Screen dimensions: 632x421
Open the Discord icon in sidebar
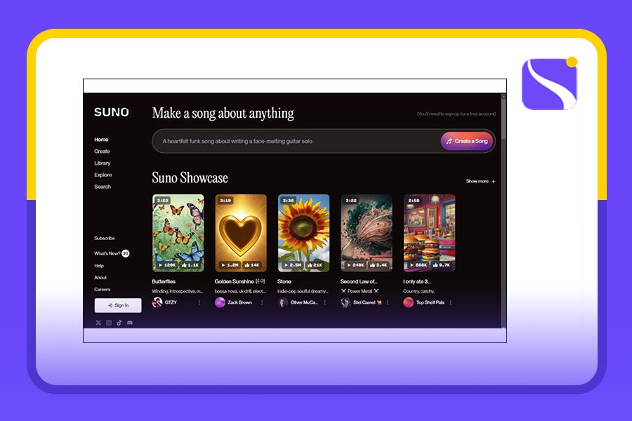click(x=130, y=323)
